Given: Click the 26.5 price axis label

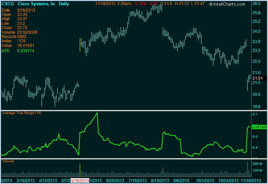Looking at the screenshot, I should (256, 4).
